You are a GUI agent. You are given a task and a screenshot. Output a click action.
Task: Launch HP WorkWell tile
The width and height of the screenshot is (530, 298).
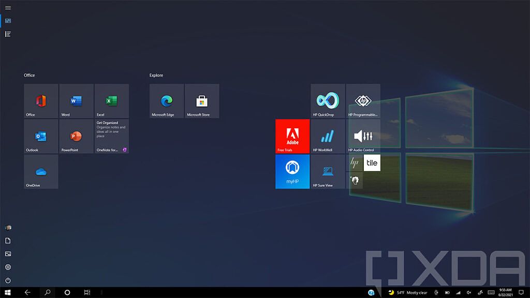[x=328, y=136]
